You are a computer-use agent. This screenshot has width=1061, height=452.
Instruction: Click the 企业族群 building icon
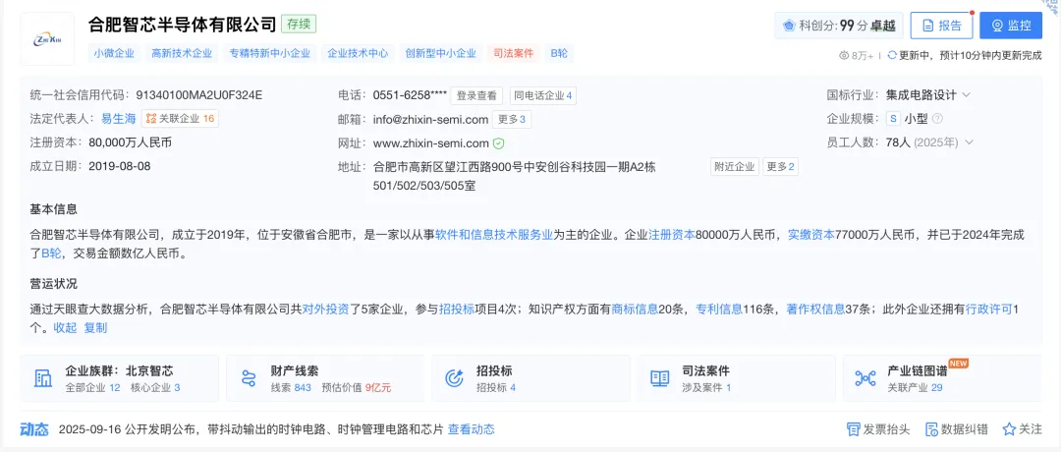[43, 378]
